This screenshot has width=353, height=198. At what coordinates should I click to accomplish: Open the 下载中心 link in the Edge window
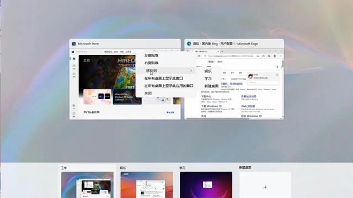tap(206, 96)
